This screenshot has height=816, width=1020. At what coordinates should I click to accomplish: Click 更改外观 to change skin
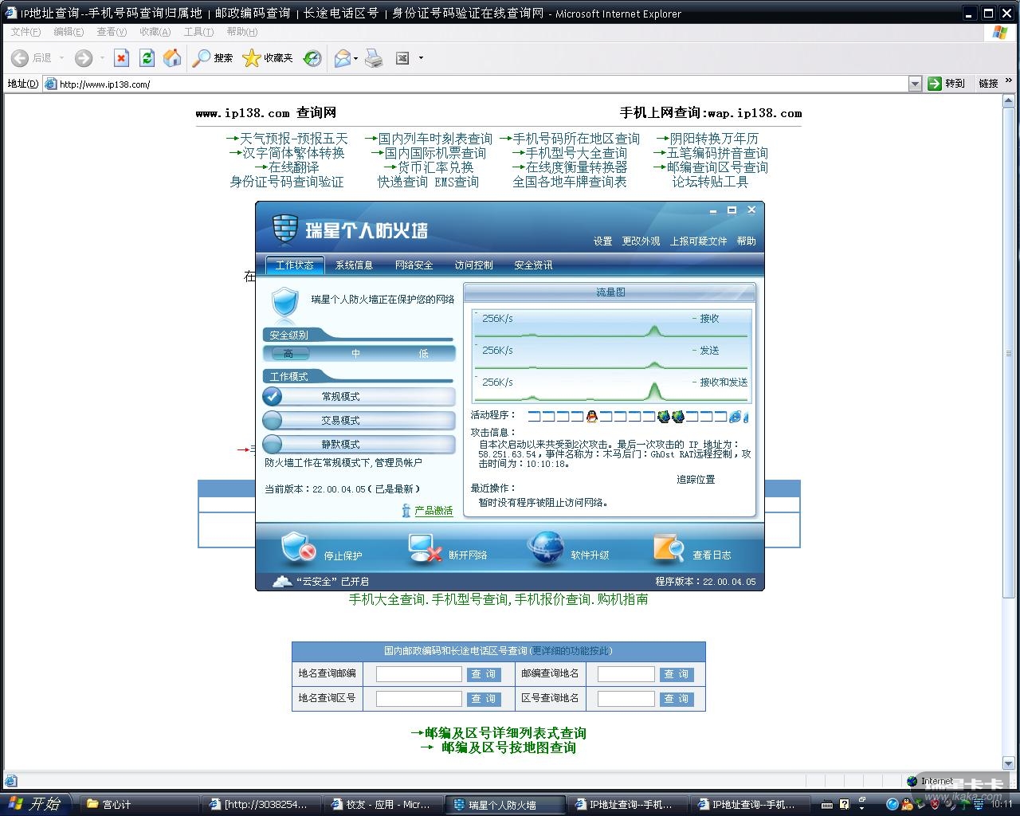[641, 241]
